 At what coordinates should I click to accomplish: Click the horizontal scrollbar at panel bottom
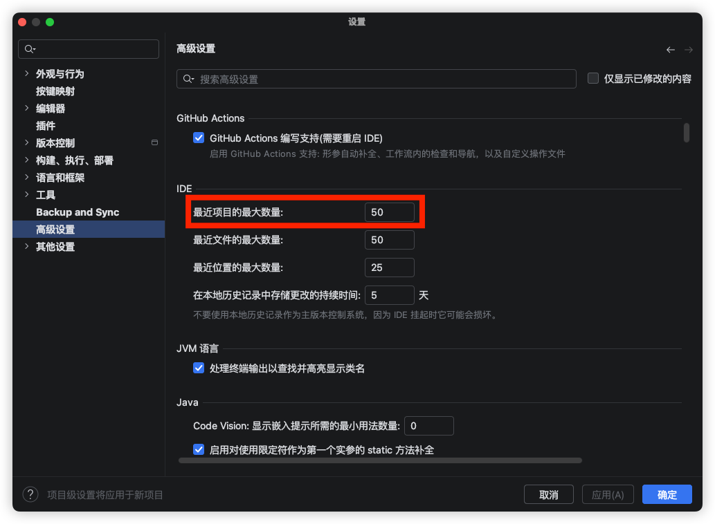pyautogui.click(x=379, y=460)
